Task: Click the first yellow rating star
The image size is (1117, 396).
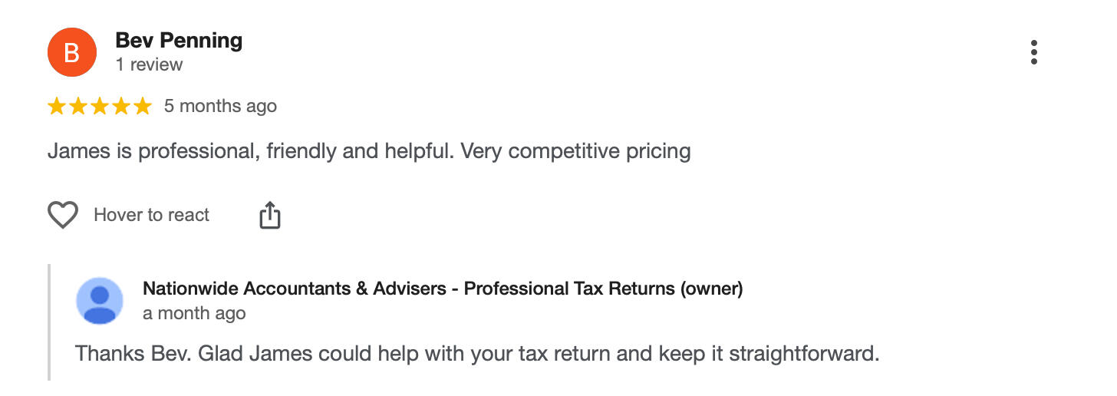Action: 57,106
